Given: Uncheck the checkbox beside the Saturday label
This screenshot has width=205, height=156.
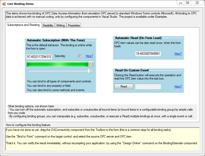Looking at the screenshot, I should (x=79, y=56).
